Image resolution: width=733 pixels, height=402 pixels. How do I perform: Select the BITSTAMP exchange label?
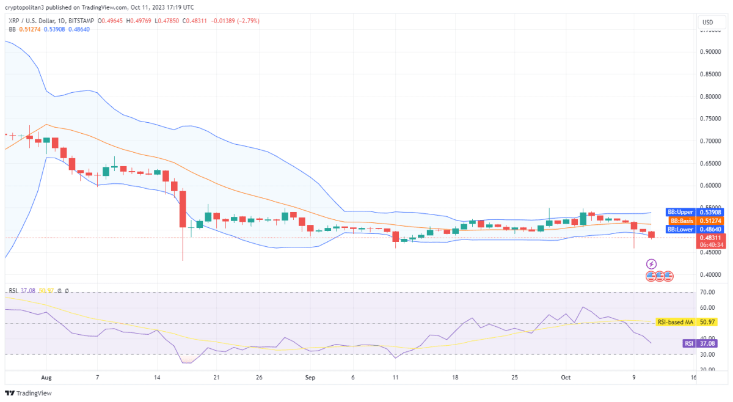81,20
